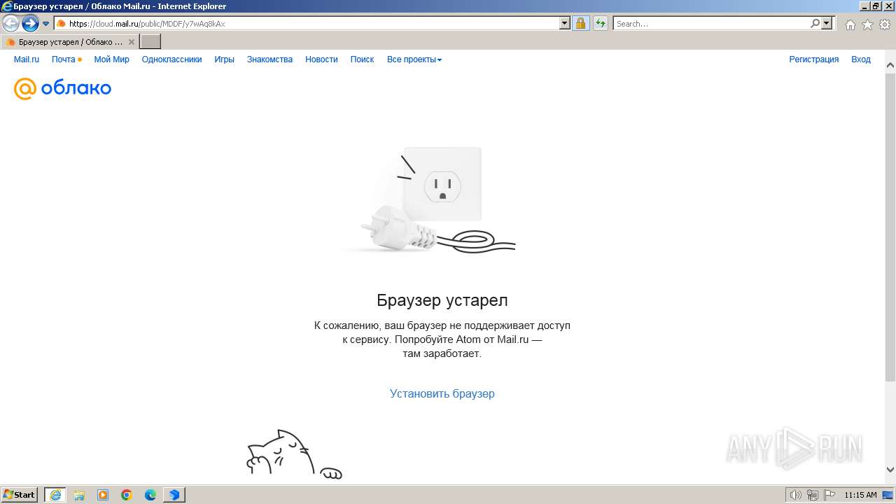Open the Мой Мир link
Viewport: 896px width, 504px height.
click(x=112, y=59)
